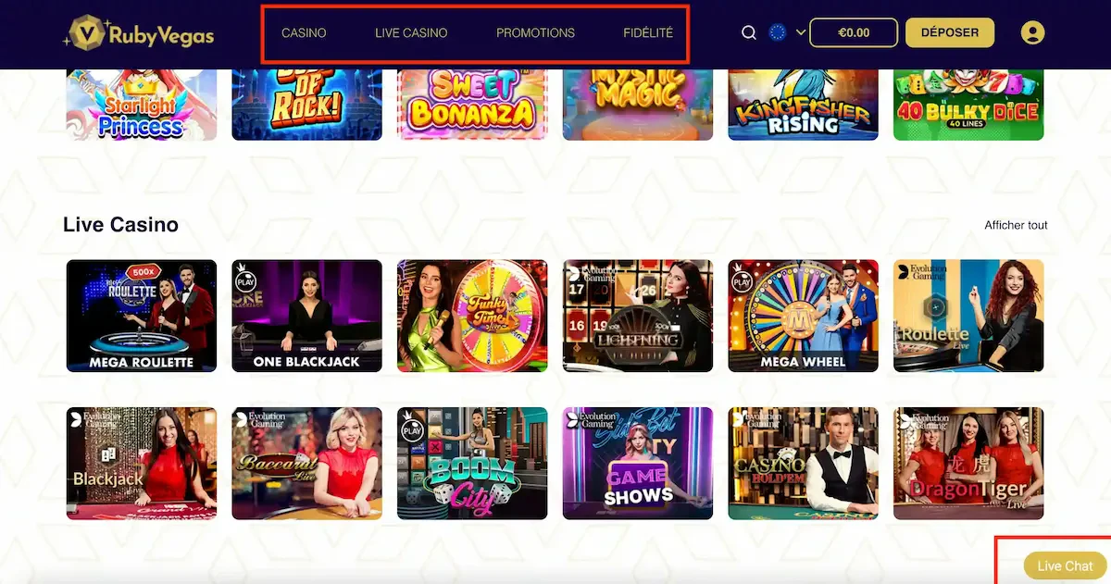Image resolution: width=1111 pixels, height=584 pixels.
Task: Open the Funky Time game thumbnail
Action: 472,316
